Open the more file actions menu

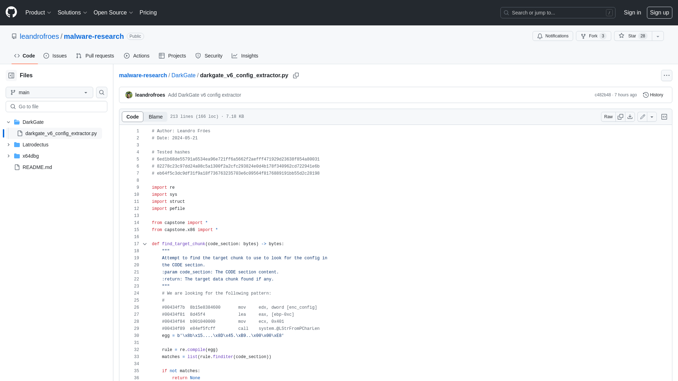pyautogui.click(x=667, y=75)
